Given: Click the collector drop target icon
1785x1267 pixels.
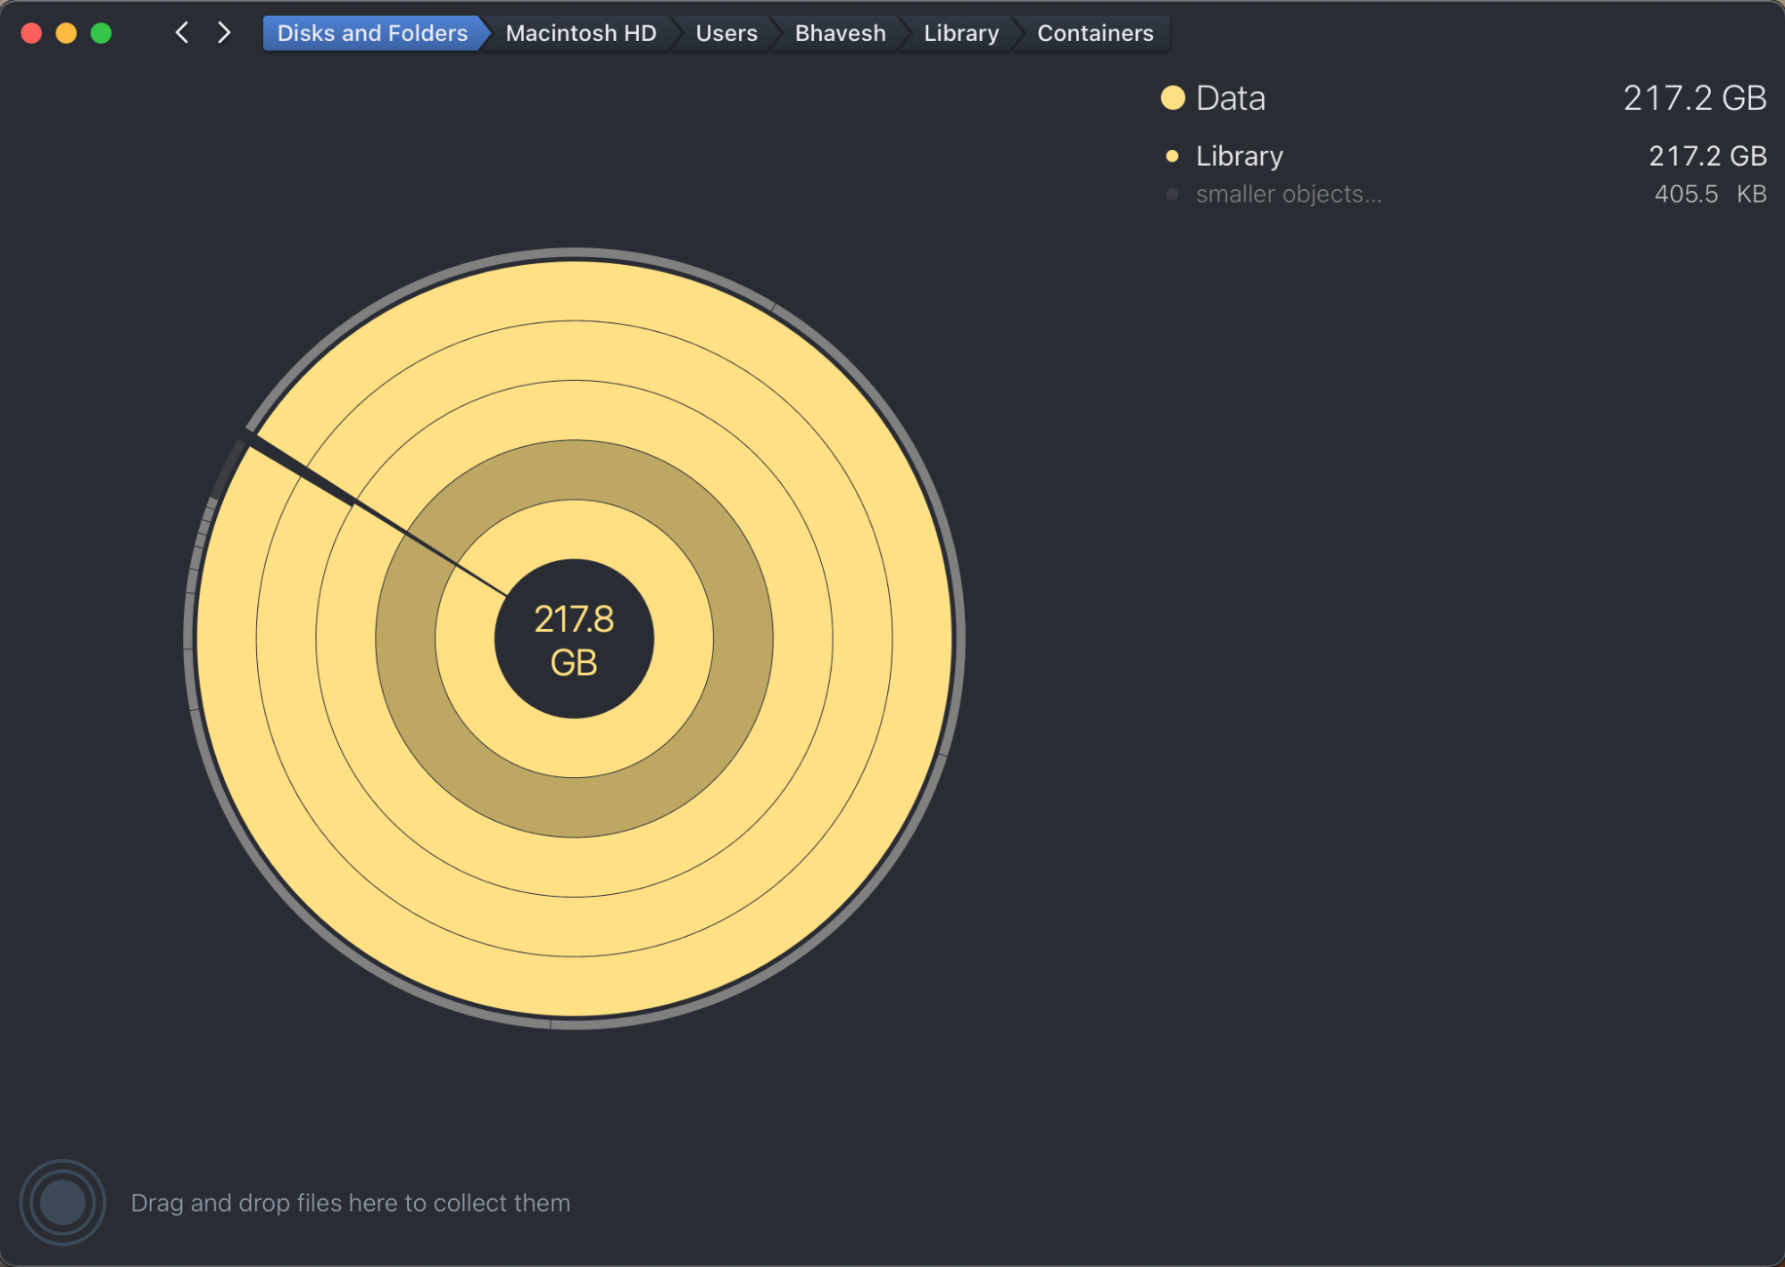Looking at the screenshot, I should click(x=62, y=1202).
